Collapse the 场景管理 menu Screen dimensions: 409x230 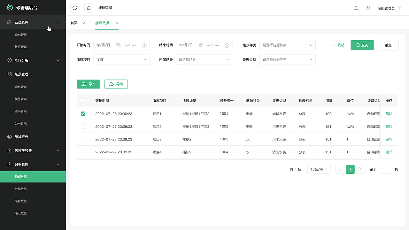coord(58,74)
